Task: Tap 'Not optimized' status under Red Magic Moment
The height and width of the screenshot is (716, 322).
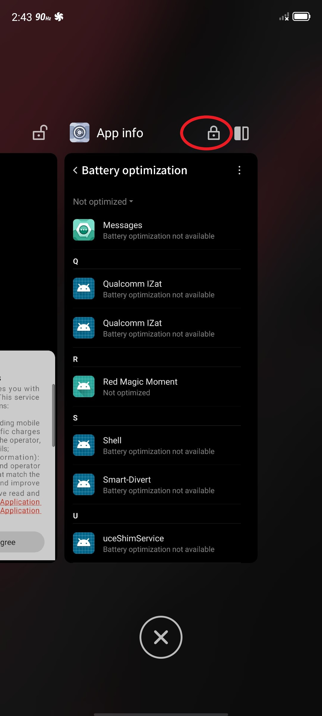Action: 126,393
